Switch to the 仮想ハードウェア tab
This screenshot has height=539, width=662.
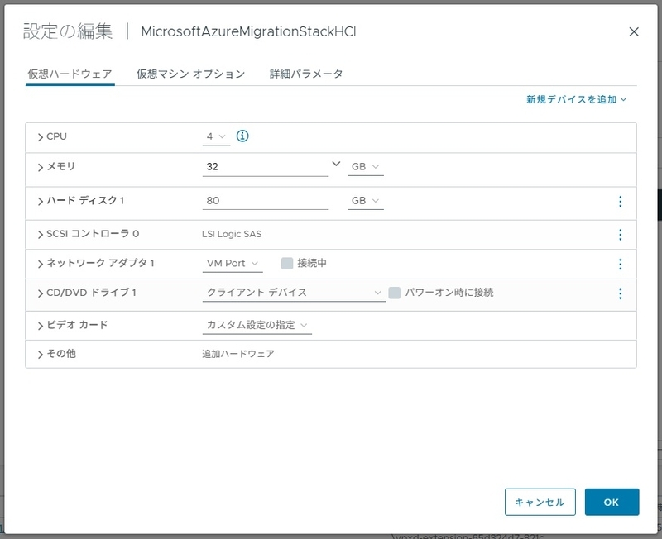click(x=70, y=74)
